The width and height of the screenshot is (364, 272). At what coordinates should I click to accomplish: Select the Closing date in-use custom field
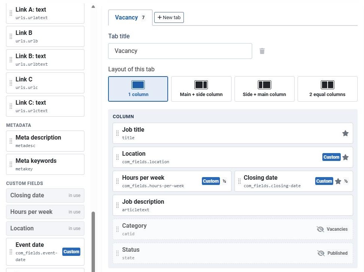pos(45,195)
